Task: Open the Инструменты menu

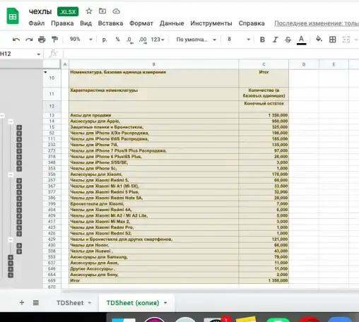Action: point(211,23)
